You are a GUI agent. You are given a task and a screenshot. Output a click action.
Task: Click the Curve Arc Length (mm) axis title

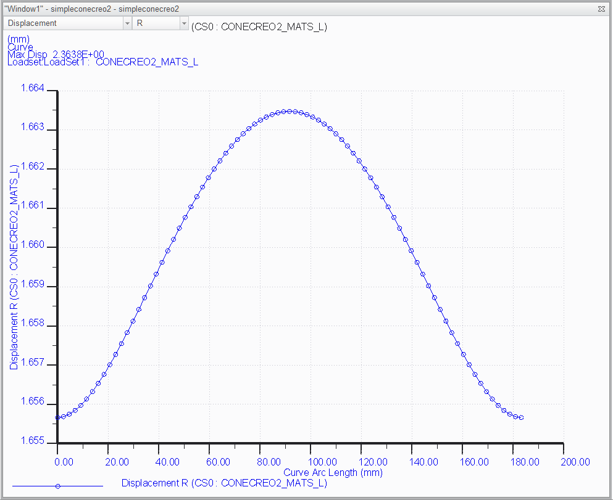[x=333, y=472]
